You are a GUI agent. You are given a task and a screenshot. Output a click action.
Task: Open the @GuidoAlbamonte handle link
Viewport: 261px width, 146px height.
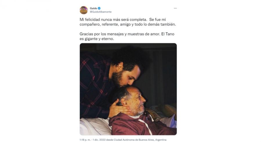(x=101, y=12)
